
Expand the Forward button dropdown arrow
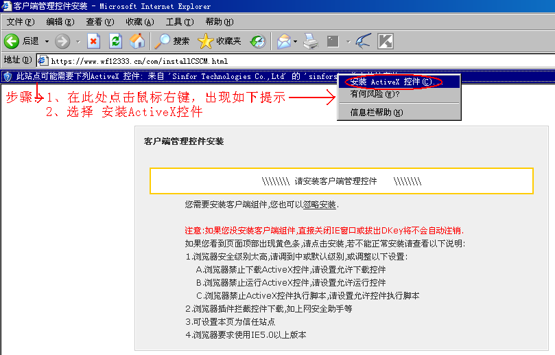pos(78,41)
